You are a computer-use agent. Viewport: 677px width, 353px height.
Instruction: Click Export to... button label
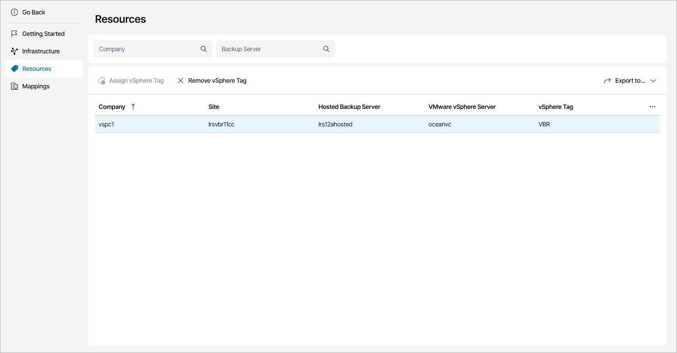(630, 80)
